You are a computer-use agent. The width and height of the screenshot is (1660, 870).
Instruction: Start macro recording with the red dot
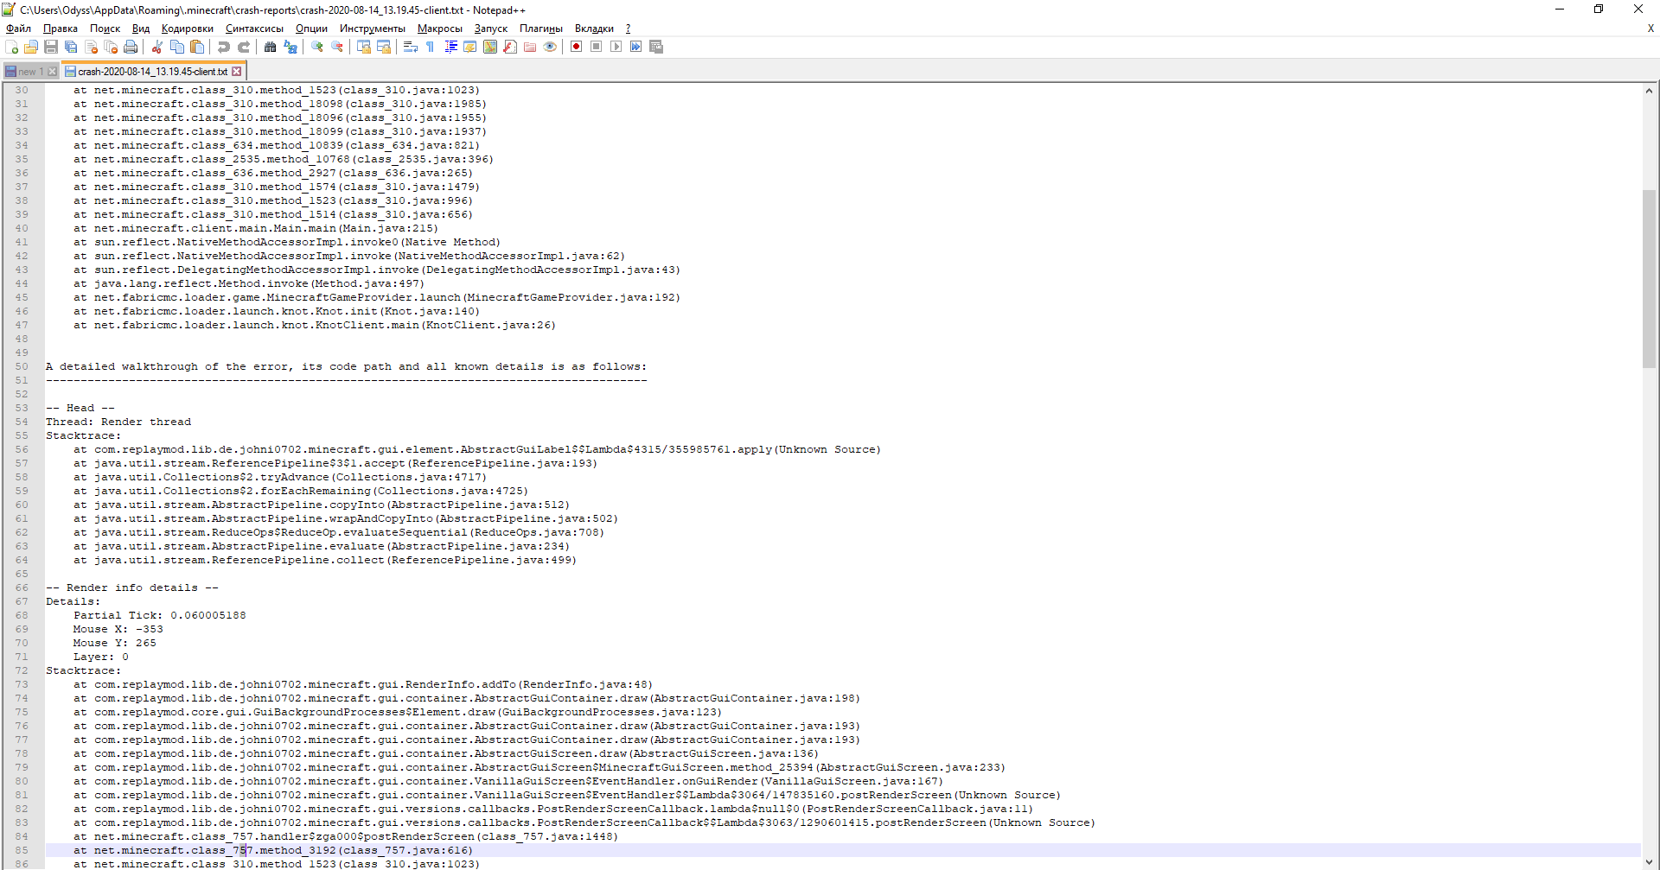(577, 47)
